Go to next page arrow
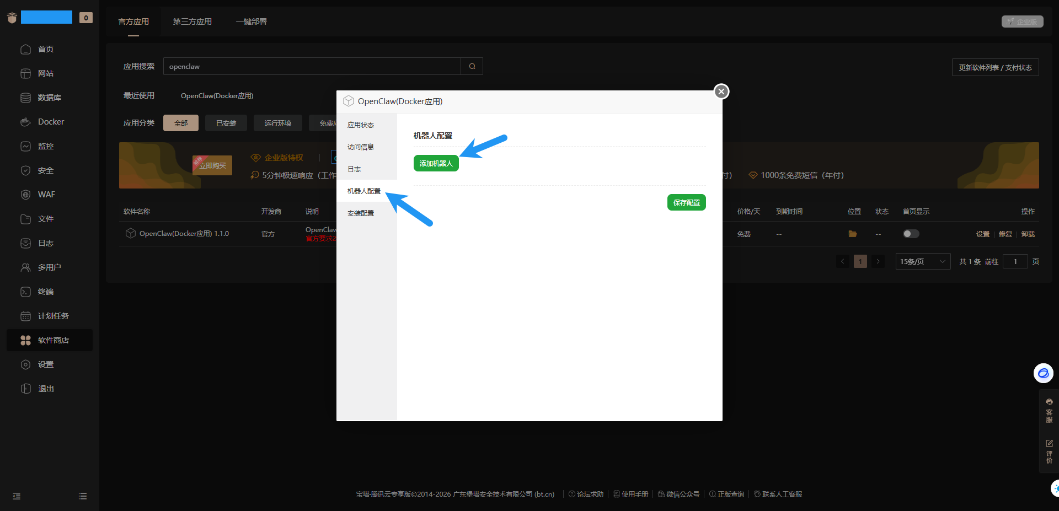Viewport: 1059px width, 511px height. pyautogui.click(x=878, y=261)
